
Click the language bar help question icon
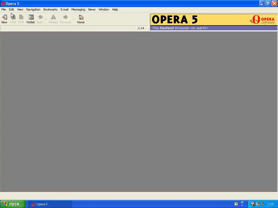(236, 204)
